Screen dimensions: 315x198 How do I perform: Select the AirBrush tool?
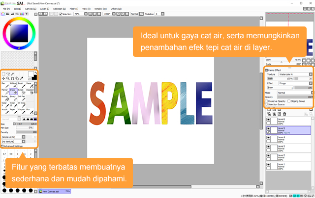(13, 85)
